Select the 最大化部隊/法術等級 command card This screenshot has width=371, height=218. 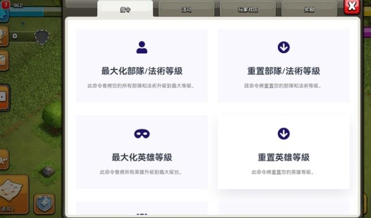tap(141, 65)
